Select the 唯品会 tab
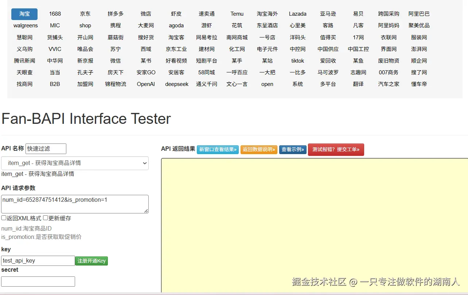Image resolution: width=468 pixels, height=295 pixels. [85, 49]
